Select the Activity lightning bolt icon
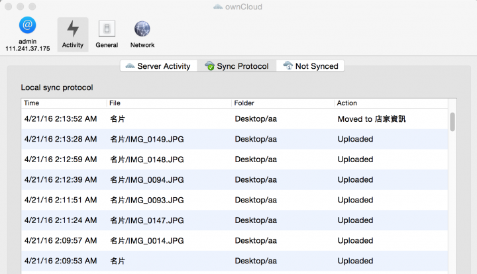This screenshot has height=274, width=477. (73, 29)
